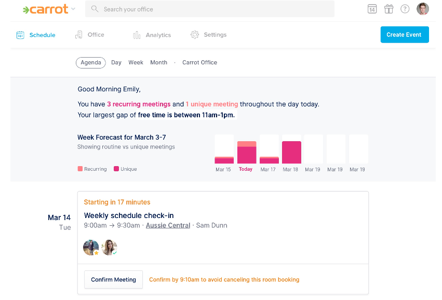442x300 pixels.
Task: Click the Settings gear icon
Action: point(195,35)
